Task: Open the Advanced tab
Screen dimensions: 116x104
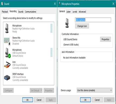Action: coord(82,12)
